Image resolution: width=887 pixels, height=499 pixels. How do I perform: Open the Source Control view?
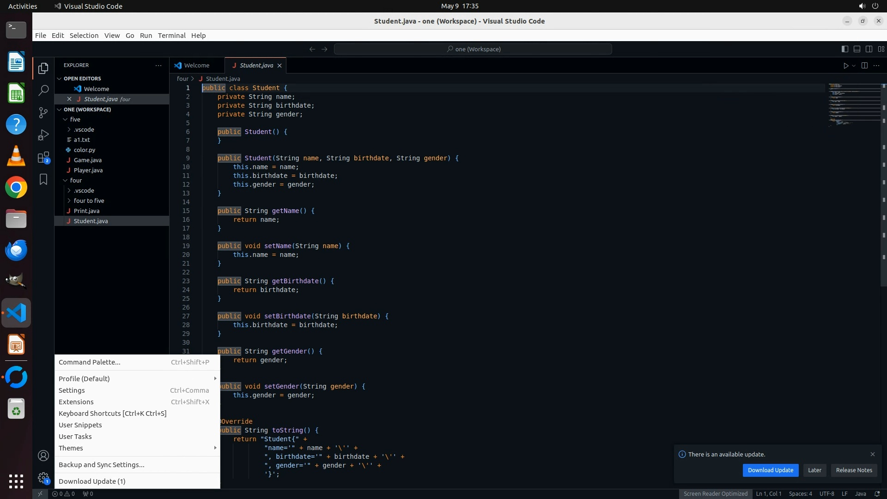pyautogui.click(x=43, y=113)
